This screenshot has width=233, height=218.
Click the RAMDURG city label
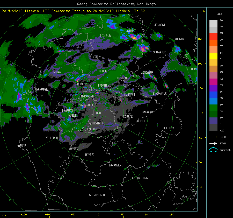(83, 84)
